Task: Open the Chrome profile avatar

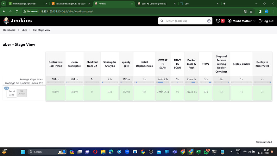Action: point(267,11)
